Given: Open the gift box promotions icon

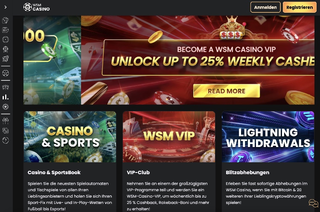Looking at the screenshot, I should coord(6,121).
